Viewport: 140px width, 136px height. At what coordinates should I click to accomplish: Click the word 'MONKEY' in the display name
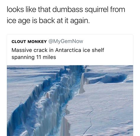(x=37, y=42)
